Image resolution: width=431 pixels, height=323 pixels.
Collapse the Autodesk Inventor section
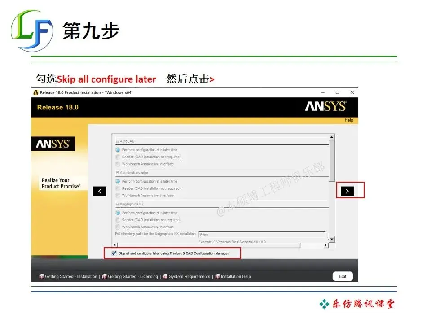117,173
